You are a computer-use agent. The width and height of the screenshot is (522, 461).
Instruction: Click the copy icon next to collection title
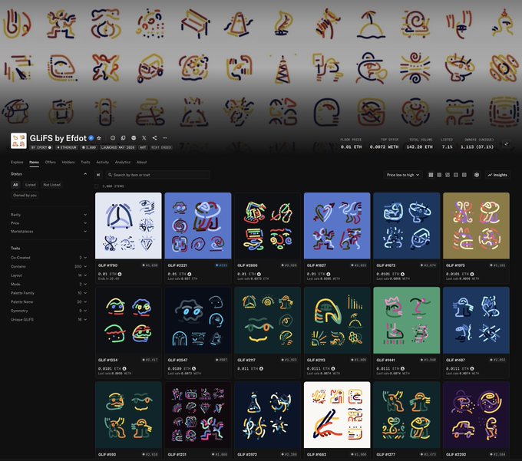pyautogui.click(x=123, y=138)
